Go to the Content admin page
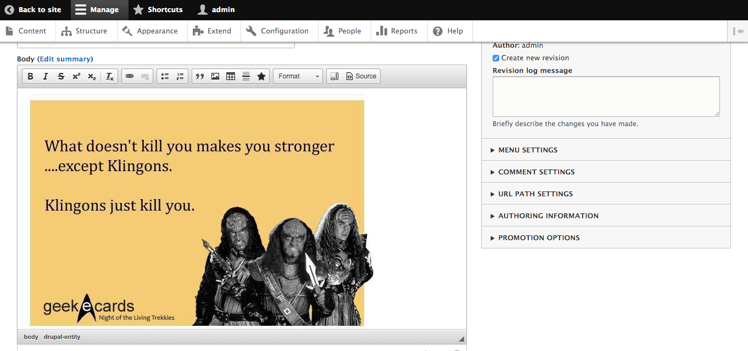This screenshot has height=351, width=748. pos(26,31)
